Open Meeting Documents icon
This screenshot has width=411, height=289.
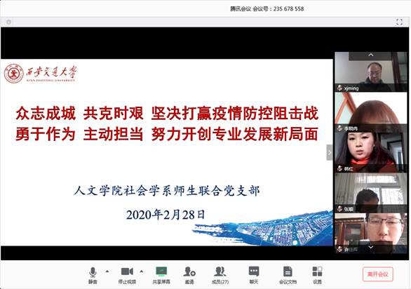(288, 271)
